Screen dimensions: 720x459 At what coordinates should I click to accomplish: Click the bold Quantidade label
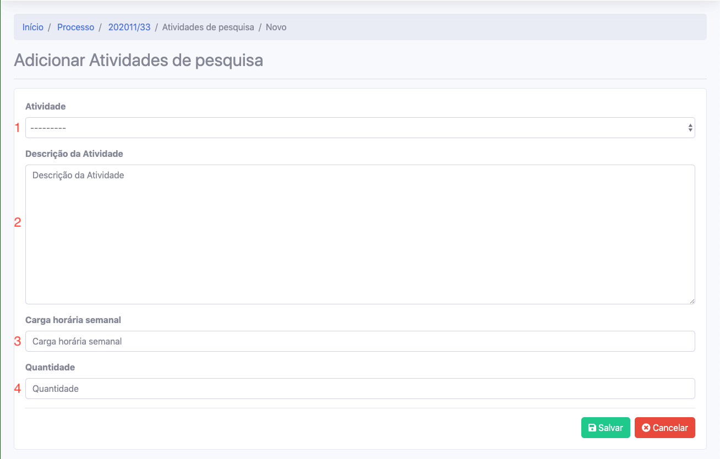click(50, 367)
